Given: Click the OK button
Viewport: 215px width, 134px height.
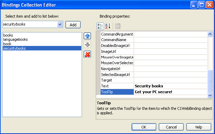Looking at the screenshot, I should [144, 127].
